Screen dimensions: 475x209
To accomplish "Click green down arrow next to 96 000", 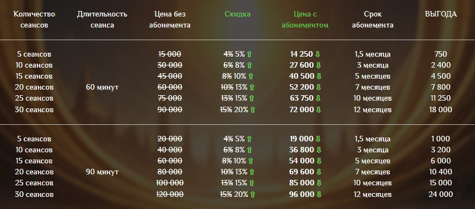I will coord(318,194).
